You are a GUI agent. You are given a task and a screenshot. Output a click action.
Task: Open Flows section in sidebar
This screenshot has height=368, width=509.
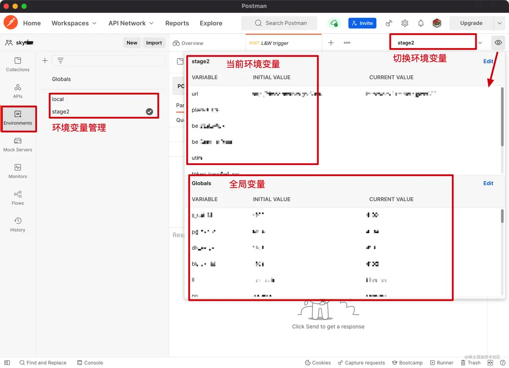coord(18,198)
